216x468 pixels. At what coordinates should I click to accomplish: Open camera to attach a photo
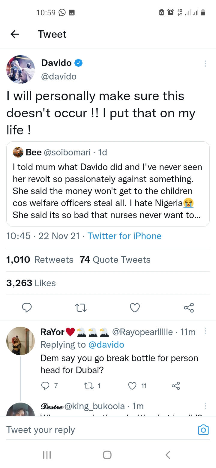(x=203, y=430)
